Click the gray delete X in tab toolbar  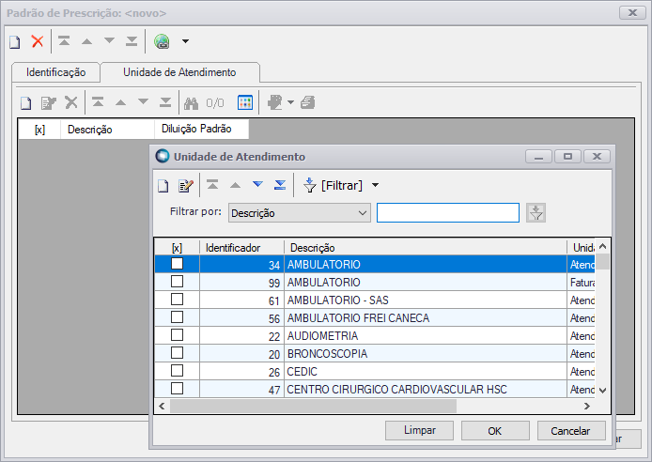(71, 102)
